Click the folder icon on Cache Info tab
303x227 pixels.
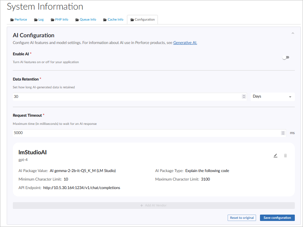pos(105,20)
